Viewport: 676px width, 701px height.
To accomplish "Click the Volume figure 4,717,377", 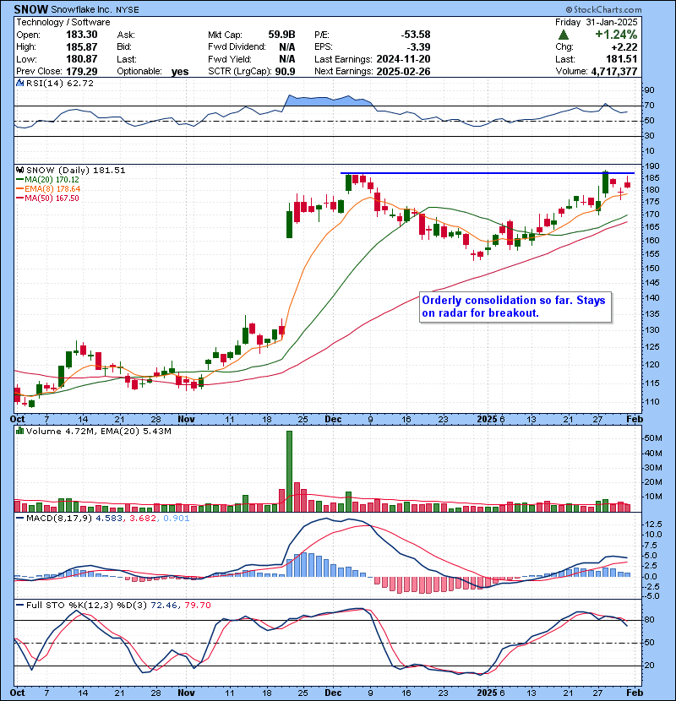I will point(614,71).
